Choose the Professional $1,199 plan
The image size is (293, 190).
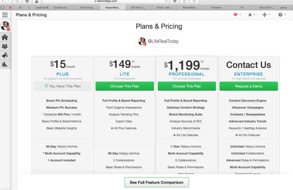[x=187, y=86]
